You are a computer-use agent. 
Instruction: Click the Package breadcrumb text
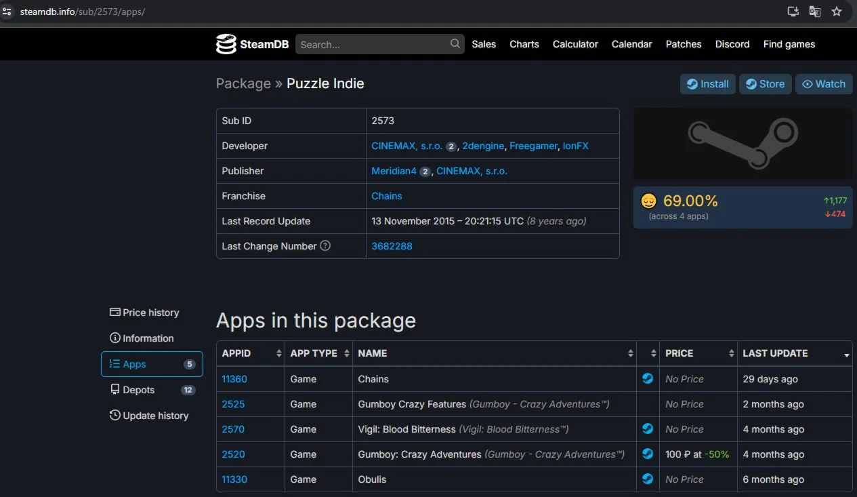click(243, 83)
